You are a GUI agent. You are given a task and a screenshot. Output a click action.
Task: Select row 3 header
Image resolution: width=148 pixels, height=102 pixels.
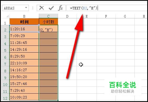coord(5,35)
